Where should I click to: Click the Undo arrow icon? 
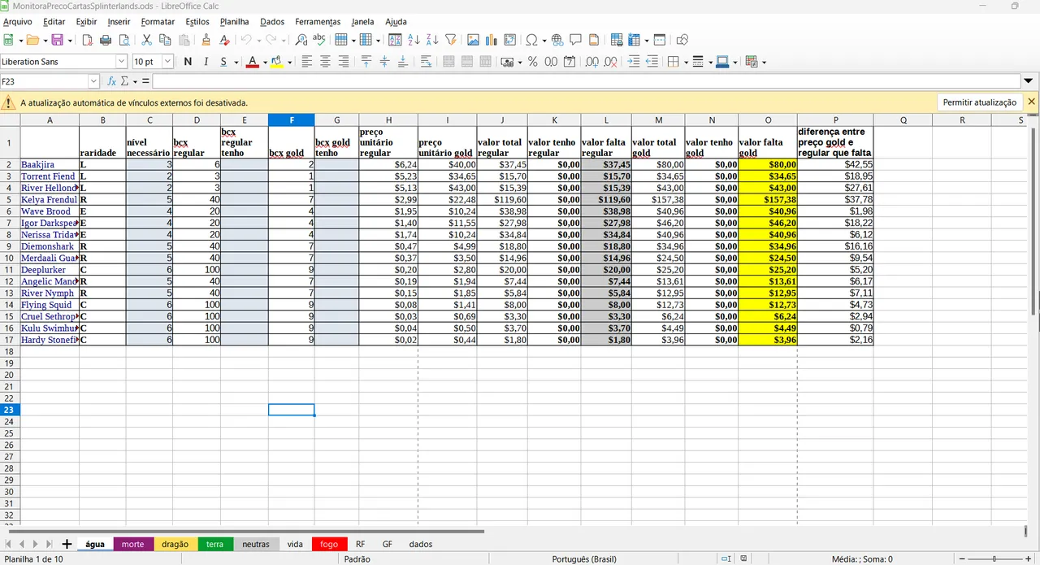245,40
